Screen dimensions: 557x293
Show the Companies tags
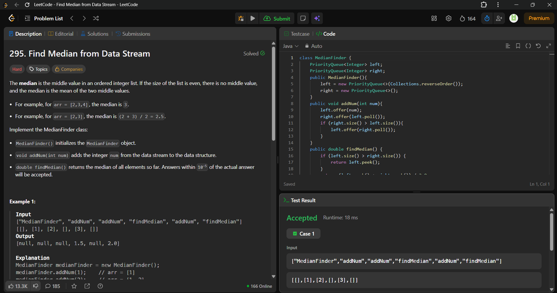click(69, 69)
